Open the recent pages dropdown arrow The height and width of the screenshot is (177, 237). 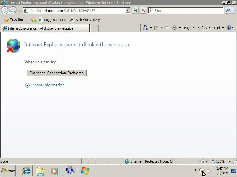pos(19,11)
